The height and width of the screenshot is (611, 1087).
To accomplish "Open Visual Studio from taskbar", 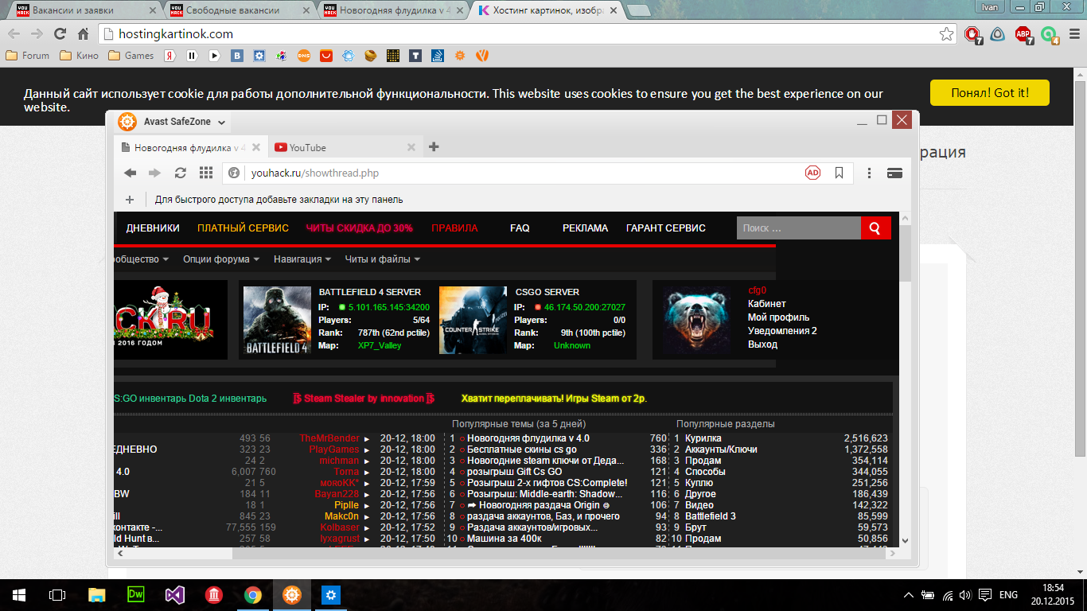I will pos(175,594).
